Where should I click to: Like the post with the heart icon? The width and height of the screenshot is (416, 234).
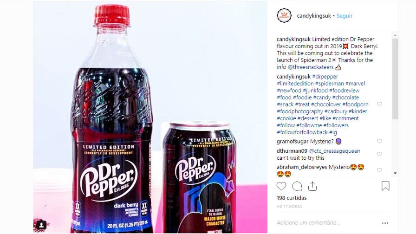pos(281,186)
